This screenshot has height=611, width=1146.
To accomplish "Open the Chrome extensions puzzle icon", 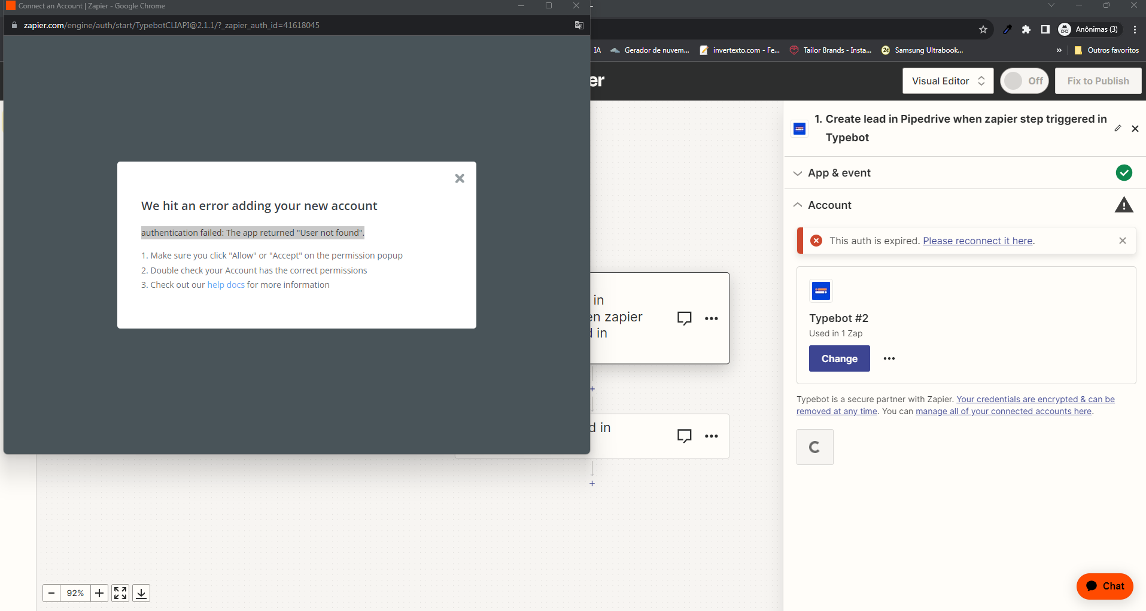I will pyautogui.click(x=1026, y=29).
